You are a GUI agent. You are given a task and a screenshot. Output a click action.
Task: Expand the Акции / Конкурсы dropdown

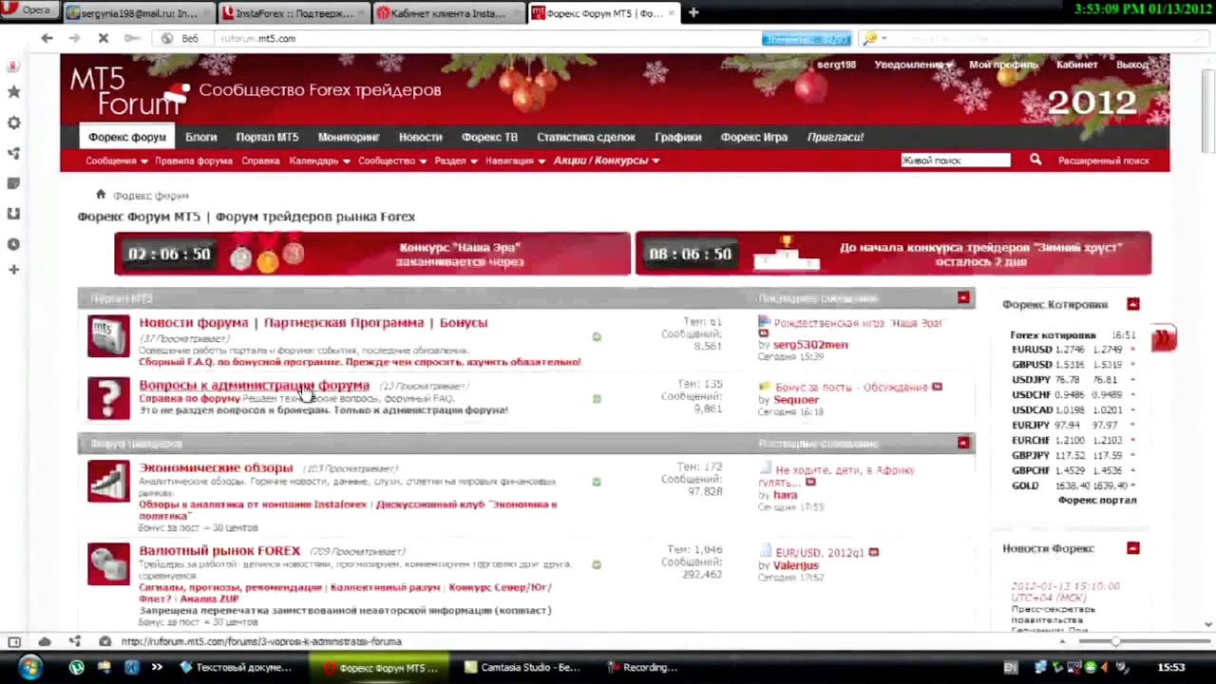pos(606,161)
